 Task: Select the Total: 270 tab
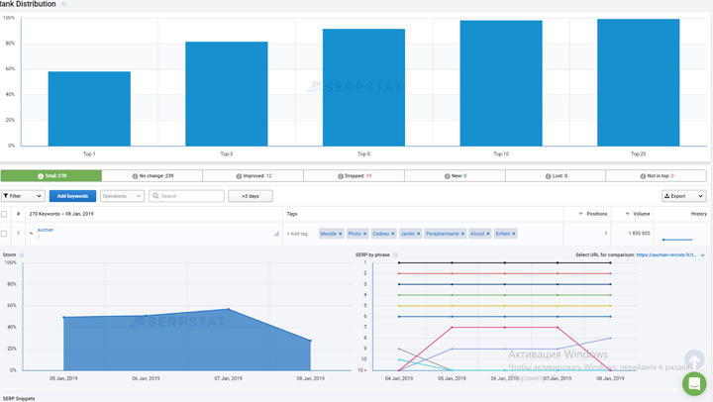[x=51, y=176]
